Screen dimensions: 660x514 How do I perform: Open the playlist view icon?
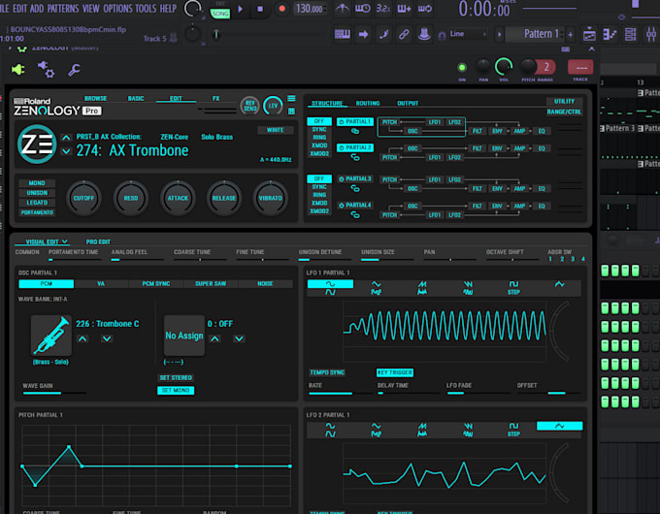(589, 35)
